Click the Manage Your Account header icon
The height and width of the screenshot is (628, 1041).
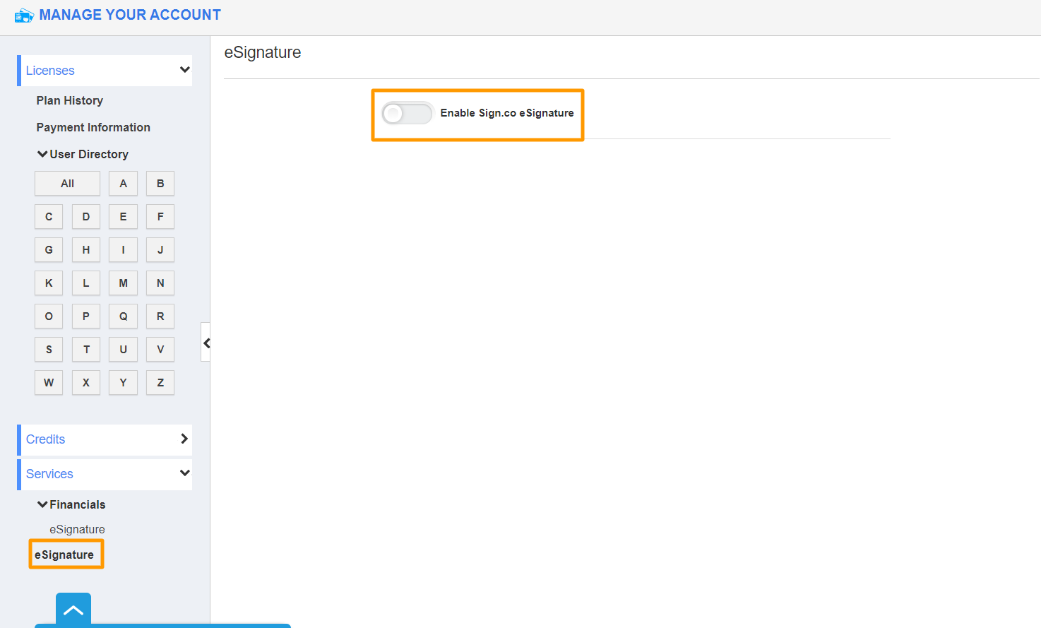[x=24, y=15]
